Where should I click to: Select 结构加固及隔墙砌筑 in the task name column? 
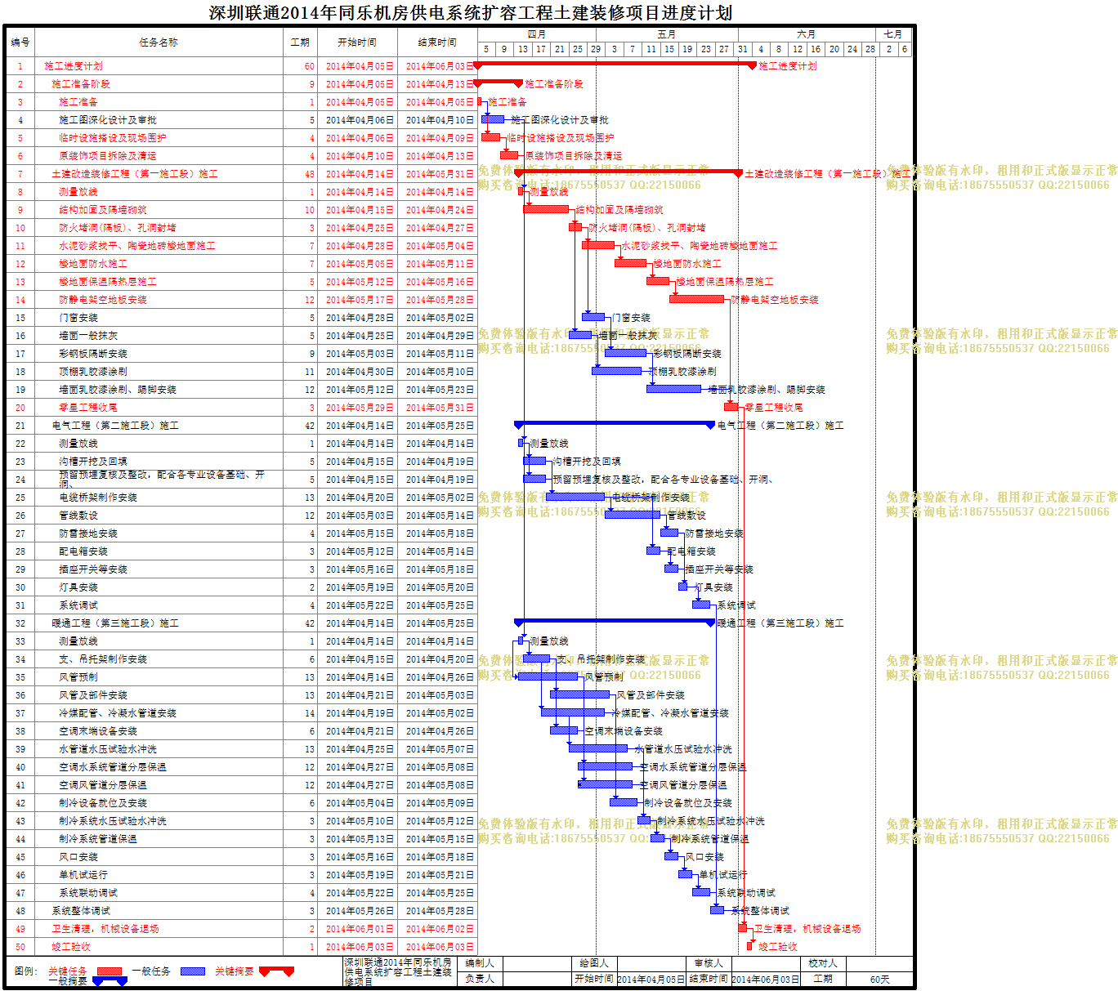(x=103, y=210)
